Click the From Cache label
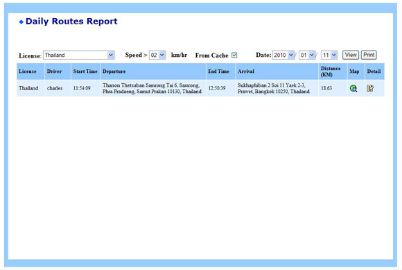 pos(211,56)
